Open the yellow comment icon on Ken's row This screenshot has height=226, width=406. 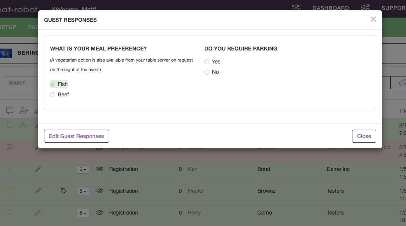(x=10, y=169)
